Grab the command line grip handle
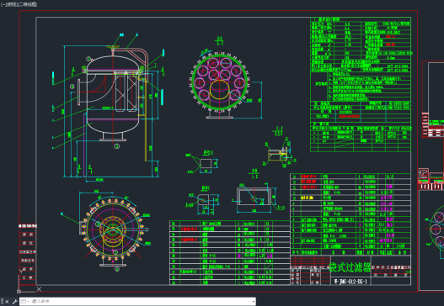 [2, 302]
